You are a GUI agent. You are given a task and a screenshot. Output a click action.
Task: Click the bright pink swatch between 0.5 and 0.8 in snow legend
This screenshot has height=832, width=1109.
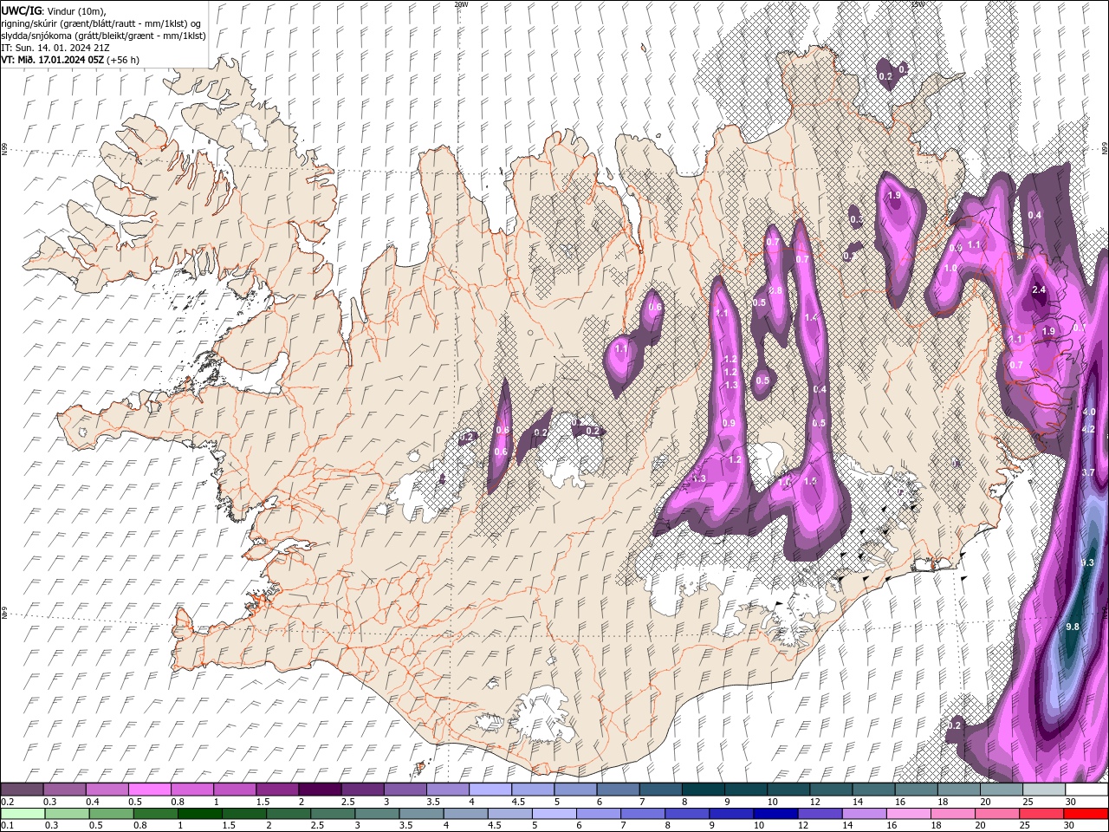150,790
